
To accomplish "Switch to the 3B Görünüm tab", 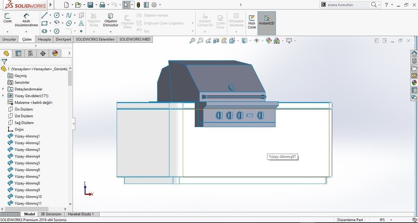I will 51,214.
